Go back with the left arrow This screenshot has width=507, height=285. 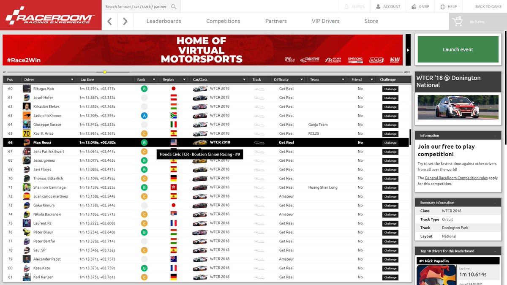[109, 21]
